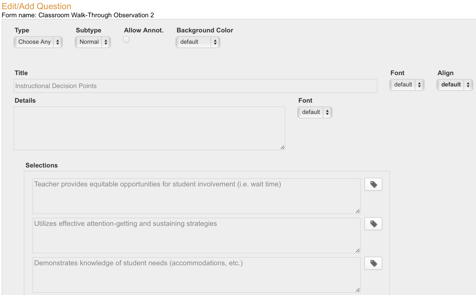Open the Subtype dropdown set to Normal

(x=89, y=42)
